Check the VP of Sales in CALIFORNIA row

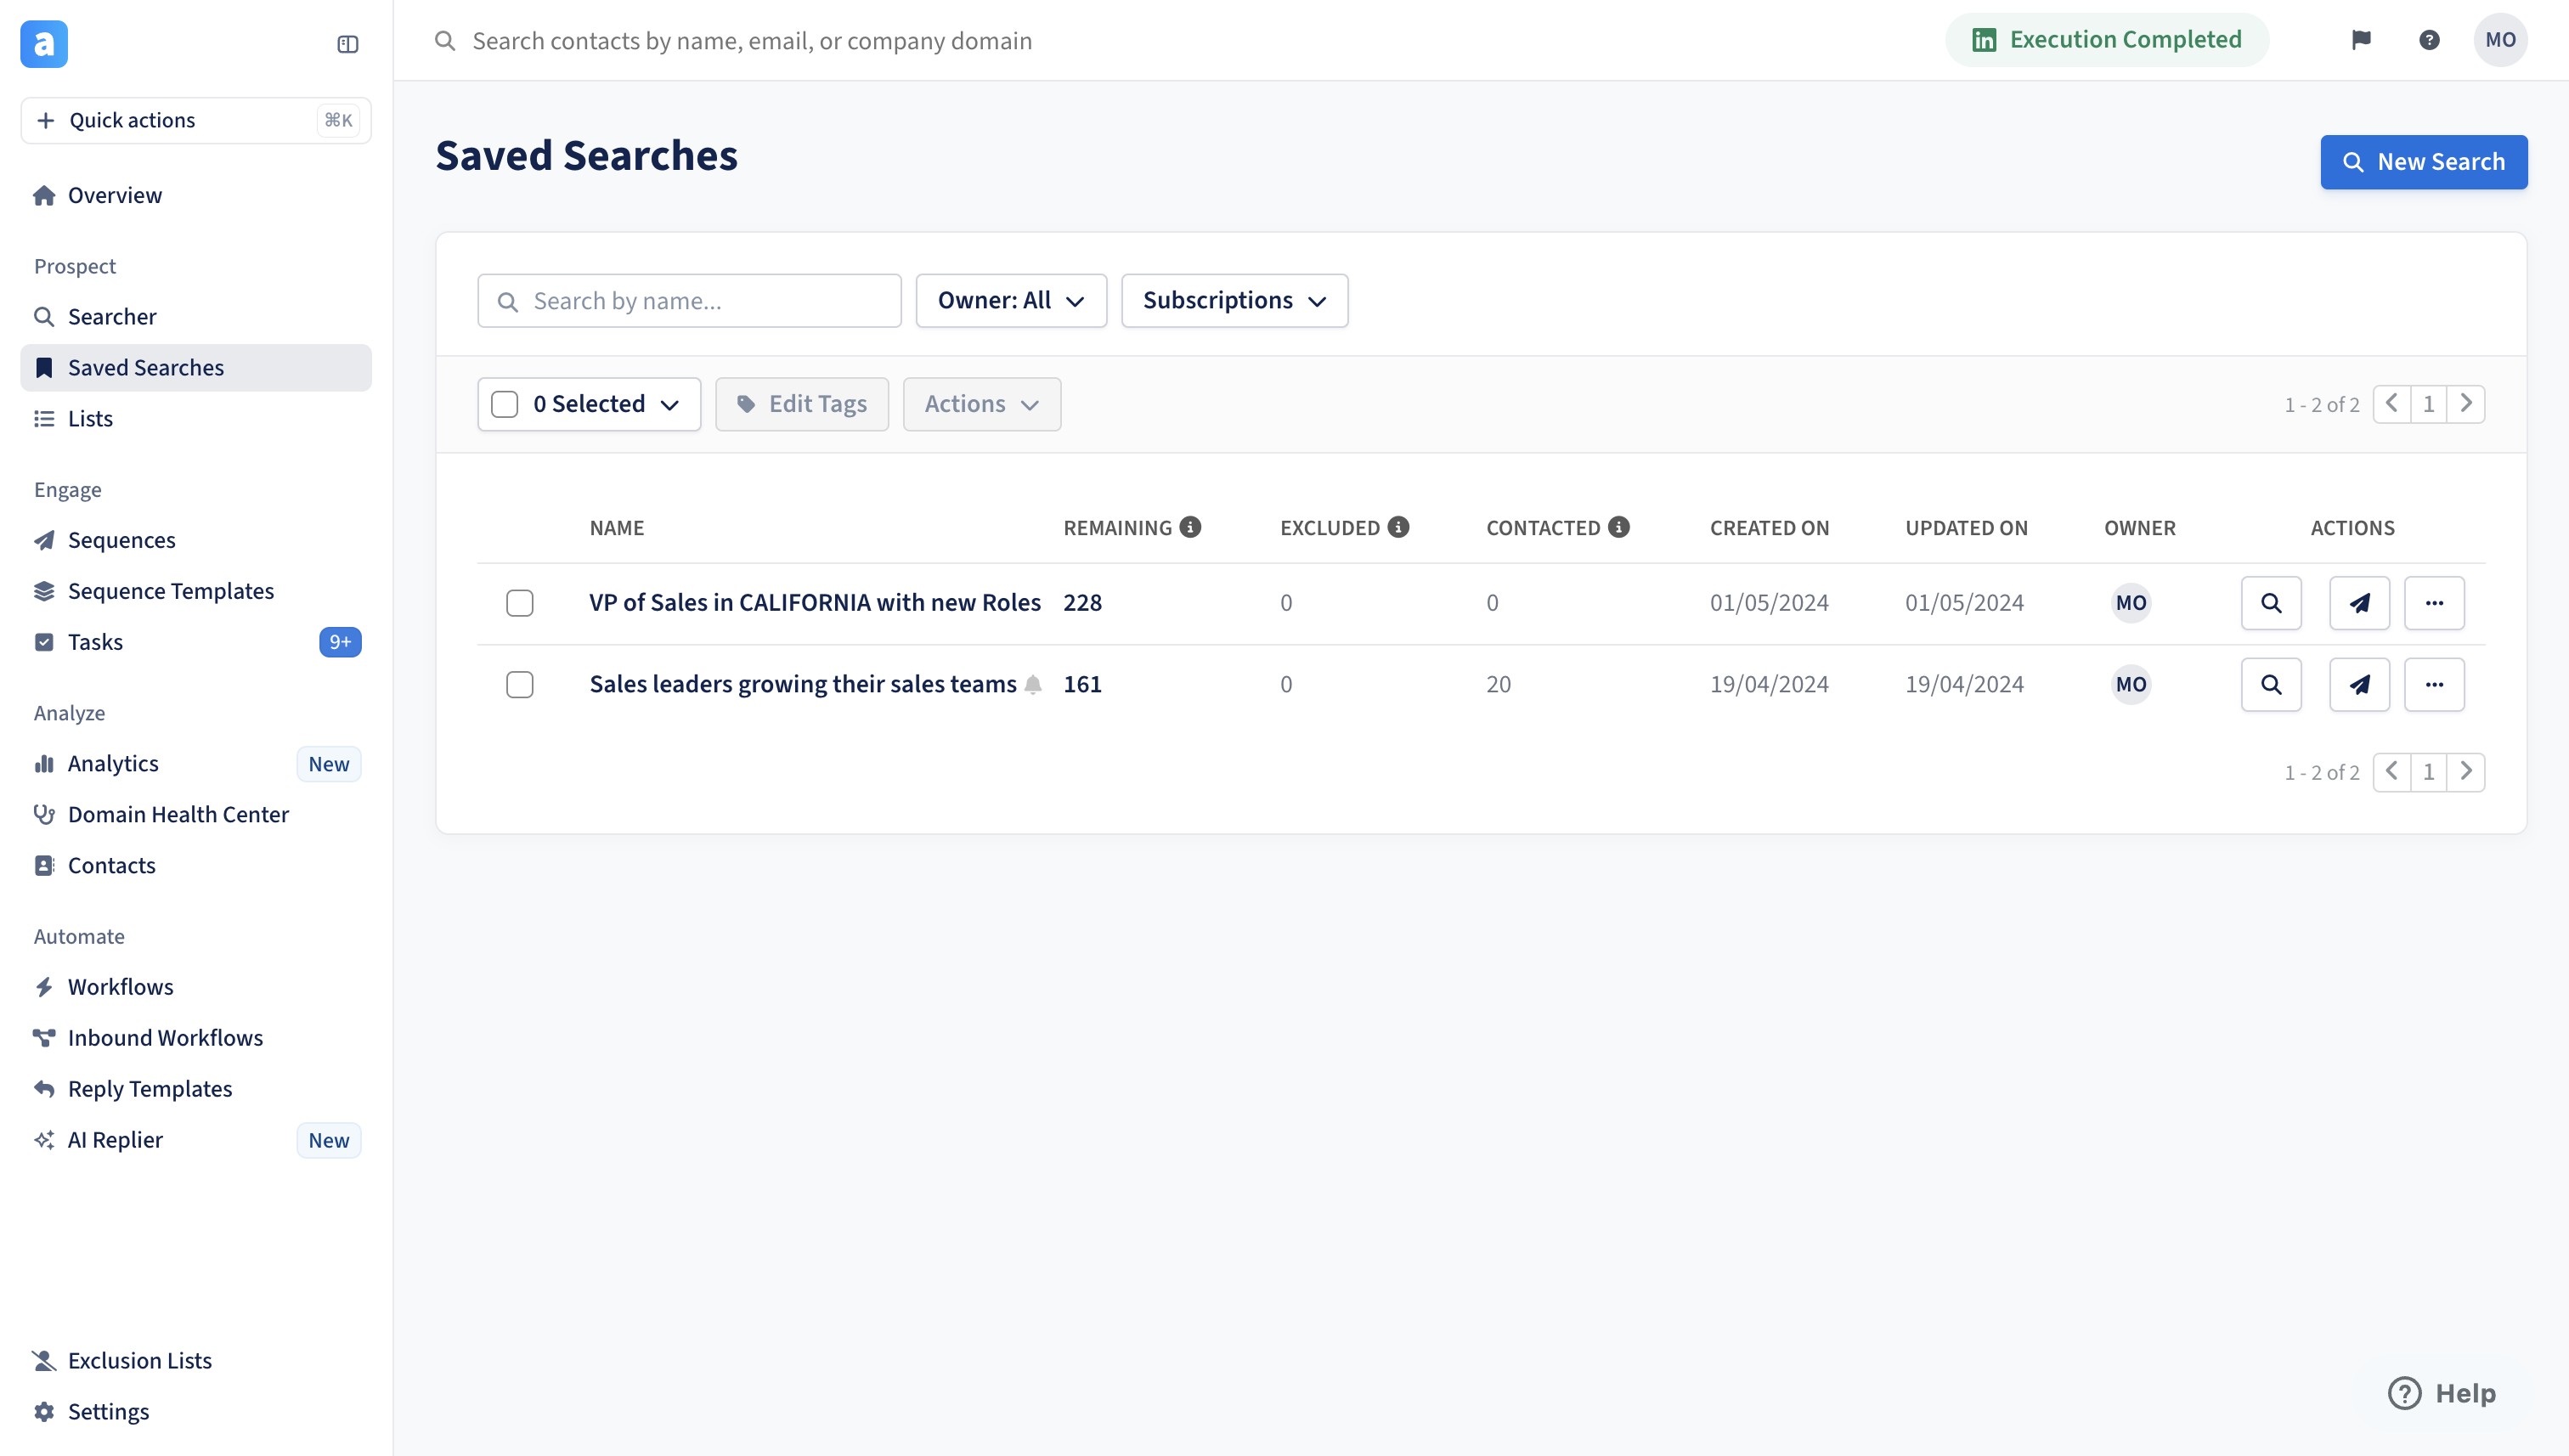[x=520, y=603]
